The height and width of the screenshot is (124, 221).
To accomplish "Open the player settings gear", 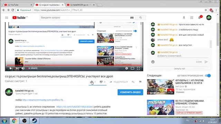I will tap(127, 68).
